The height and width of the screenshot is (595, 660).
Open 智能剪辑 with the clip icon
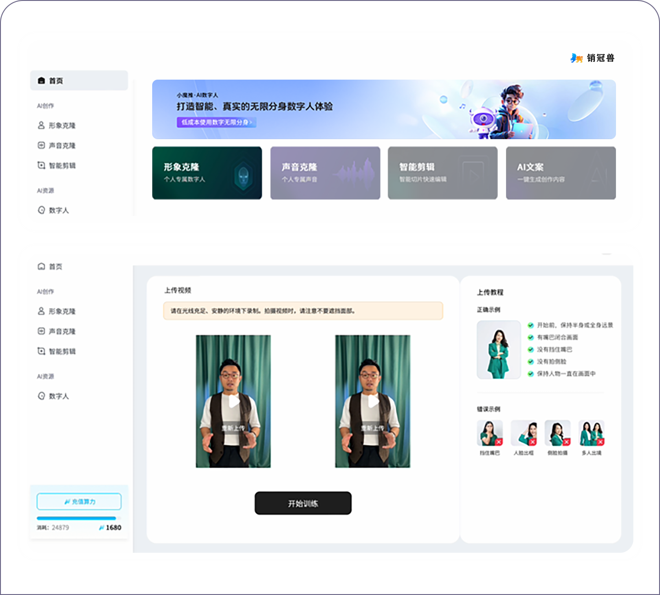[40, 166]
